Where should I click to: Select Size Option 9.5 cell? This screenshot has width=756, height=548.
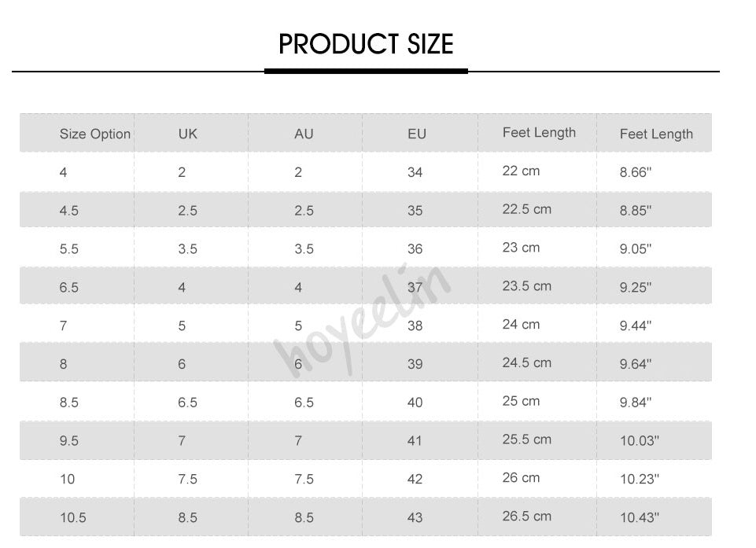click(x=69, y=441)
